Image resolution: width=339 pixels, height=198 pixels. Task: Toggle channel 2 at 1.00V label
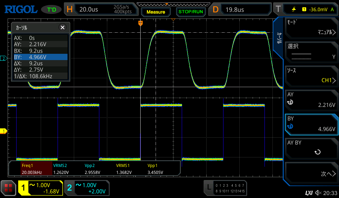[x=87, y=188]
